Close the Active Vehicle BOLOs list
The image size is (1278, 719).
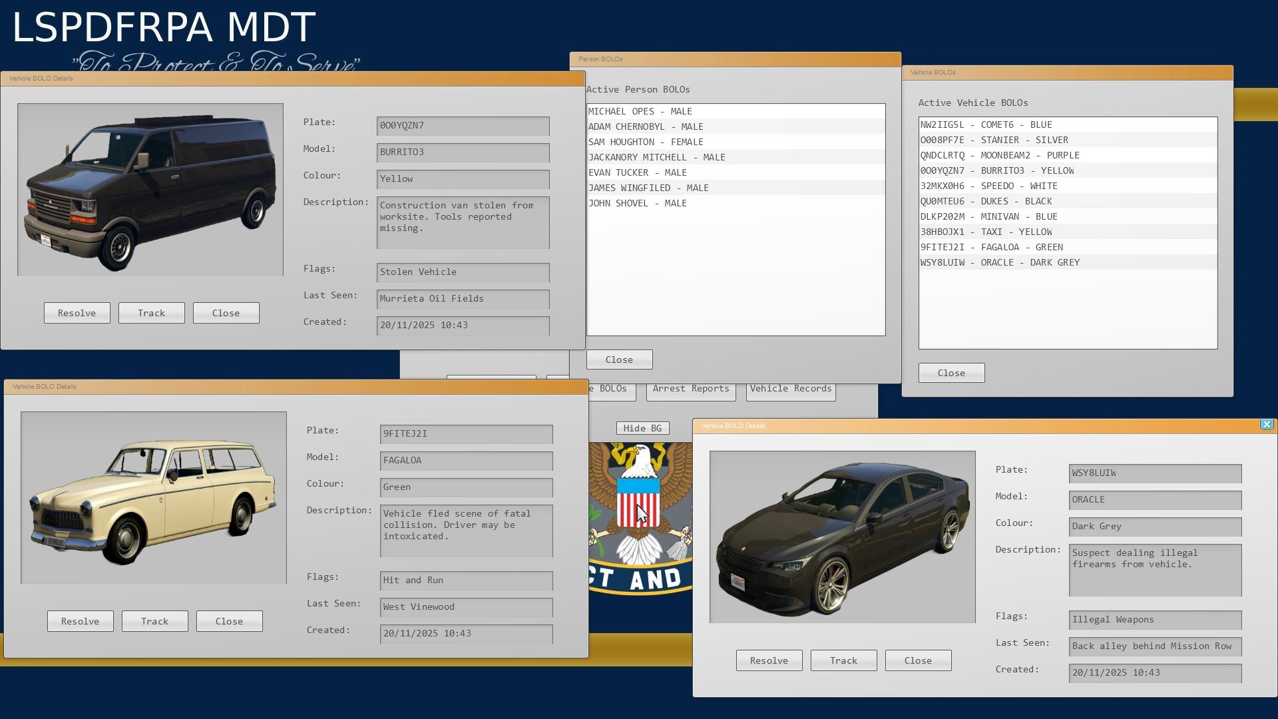point(951,373)
